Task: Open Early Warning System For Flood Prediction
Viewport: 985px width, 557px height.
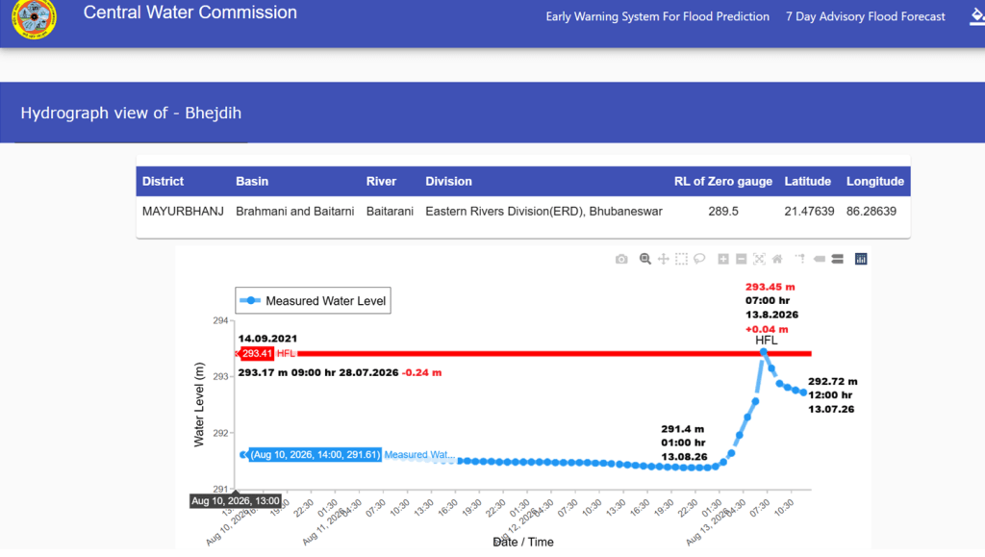Action: coord(657,17)
